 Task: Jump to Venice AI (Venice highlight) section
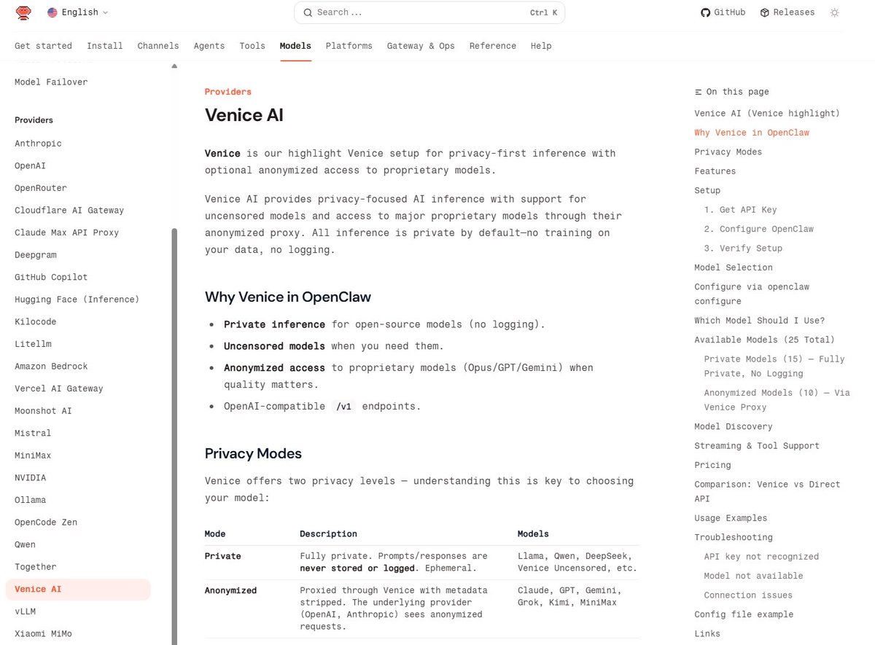coord(767,114)
